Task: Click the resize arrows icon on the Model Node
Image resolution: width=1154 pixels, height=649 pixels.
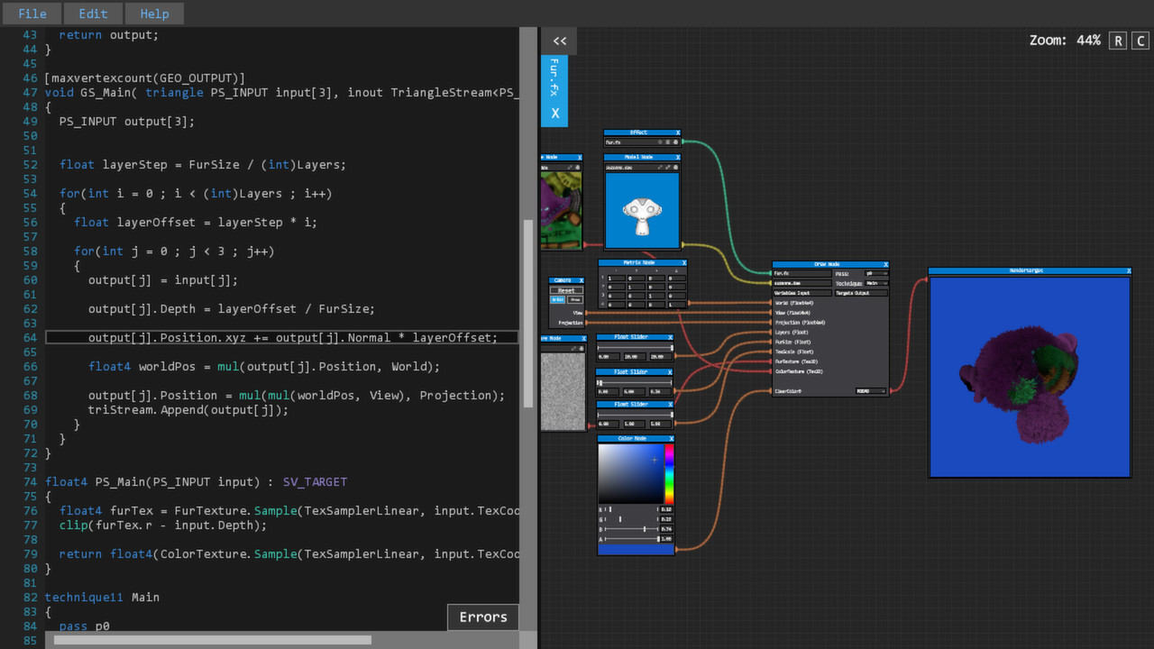Action: tap(661, 168)
